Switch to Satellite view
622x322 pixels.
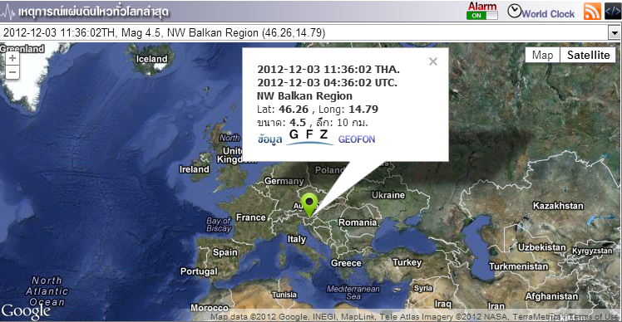click(588, 55)
